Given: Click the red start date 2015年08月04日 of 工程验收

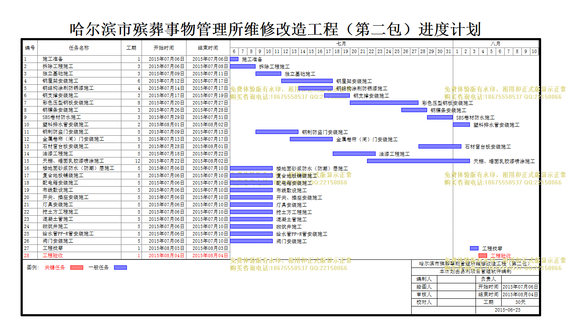Looking at the screenshot, I should (x=166, y=256).
